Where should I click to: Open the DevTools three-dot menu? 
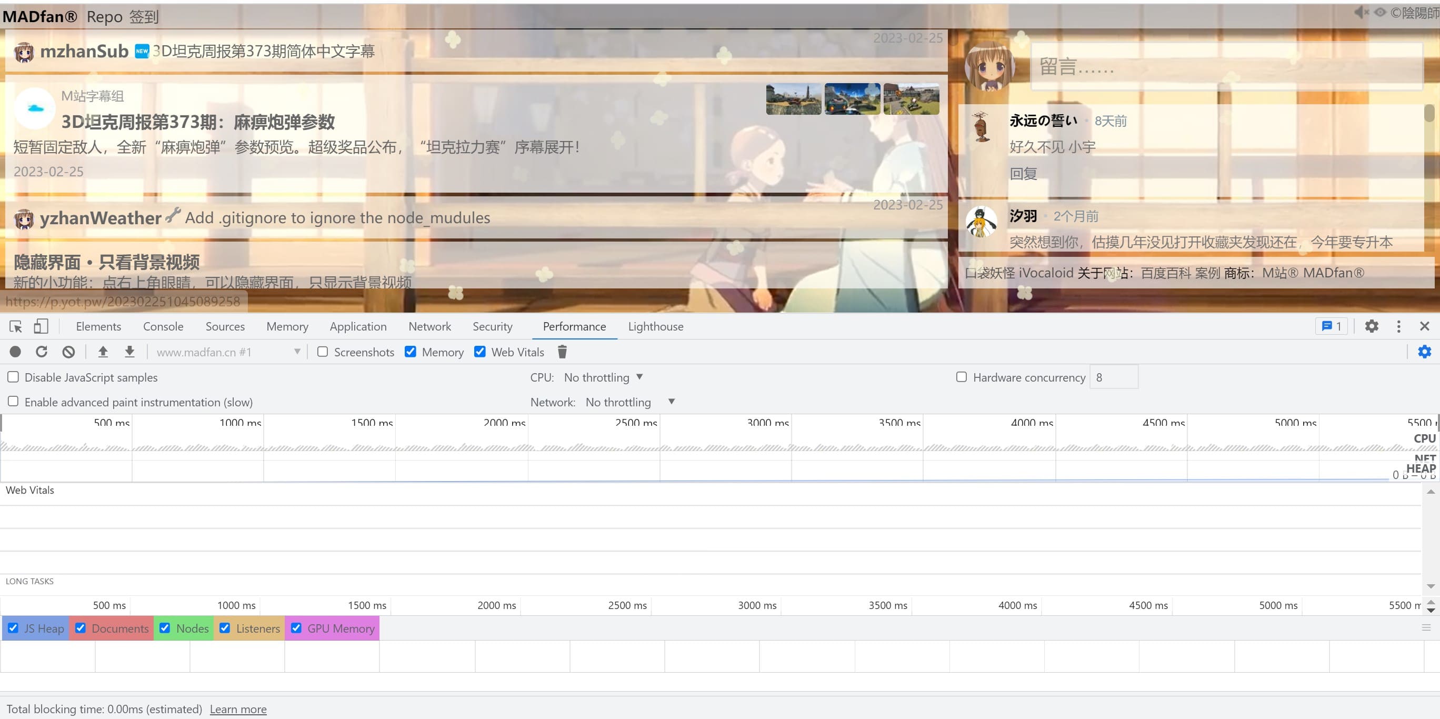(x=1398, y=326)
